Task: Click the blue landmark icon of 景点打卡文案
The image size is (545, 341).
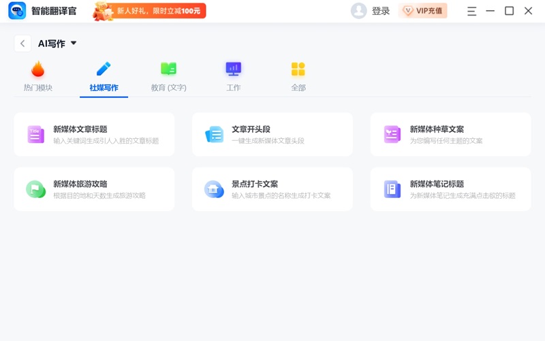Action: click(214, 189)
